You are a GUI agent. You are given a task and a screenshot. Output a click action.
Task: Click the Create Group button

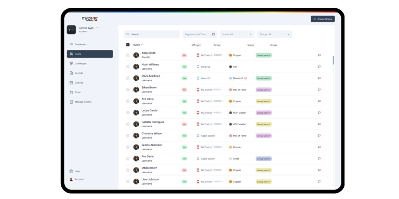[322, 19]
